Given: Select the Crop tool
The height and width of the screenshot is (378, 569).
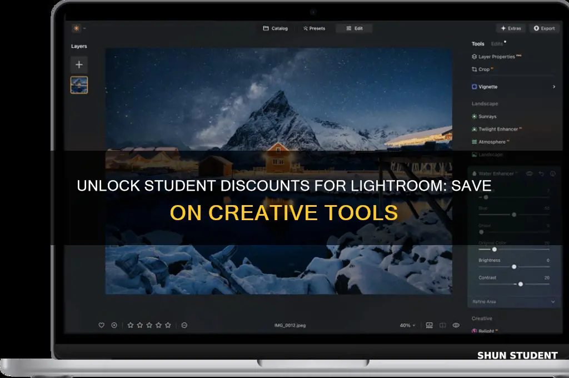Looking at the screenshot, I should (x=482, y=69).
